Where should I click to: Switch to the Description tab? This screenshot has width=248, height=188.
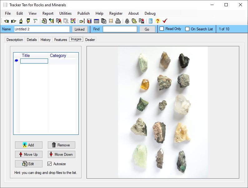click(x=15, y=40)
